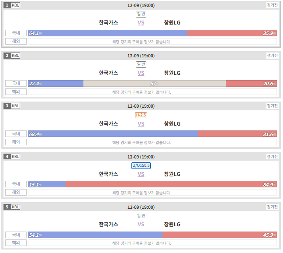Click the KBL league tag in match 3
The image size is (283, 253).
(x=16, y=106)
